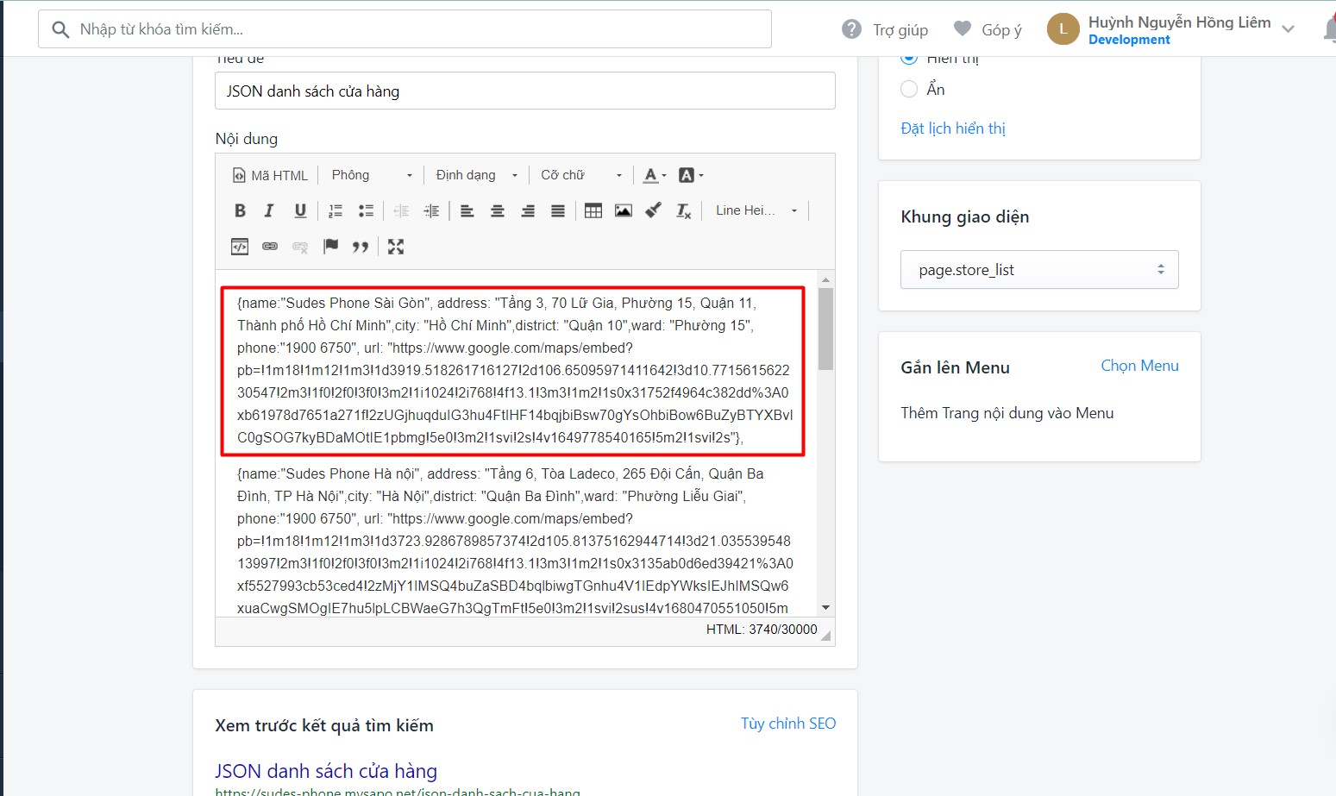Open the Định dạng format dropdown
This screenshot has width=1336, height=796.
(x=477, y=175)
